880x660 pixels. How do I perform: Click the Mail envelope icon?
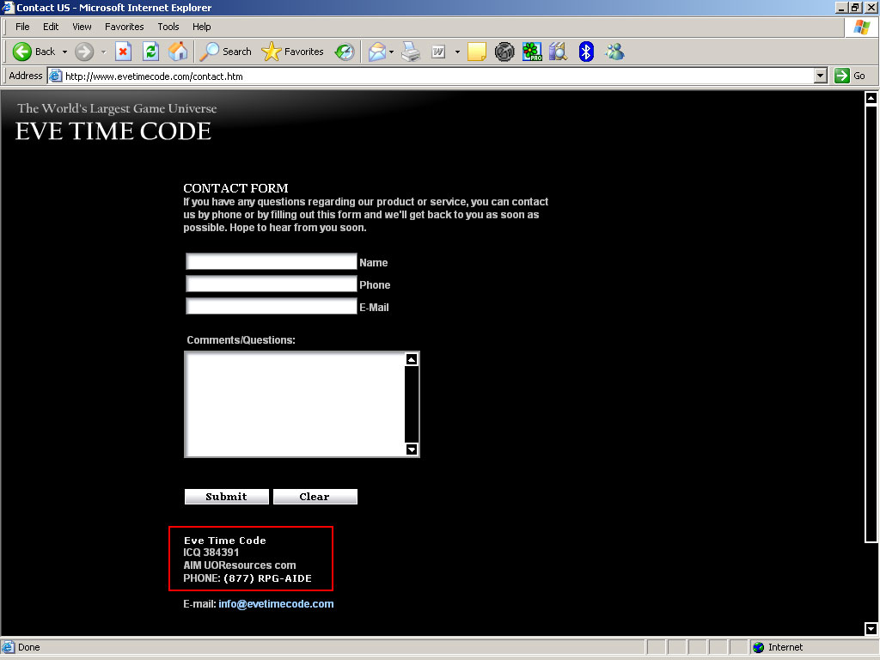pyautogui.click(x=377, y=52)
